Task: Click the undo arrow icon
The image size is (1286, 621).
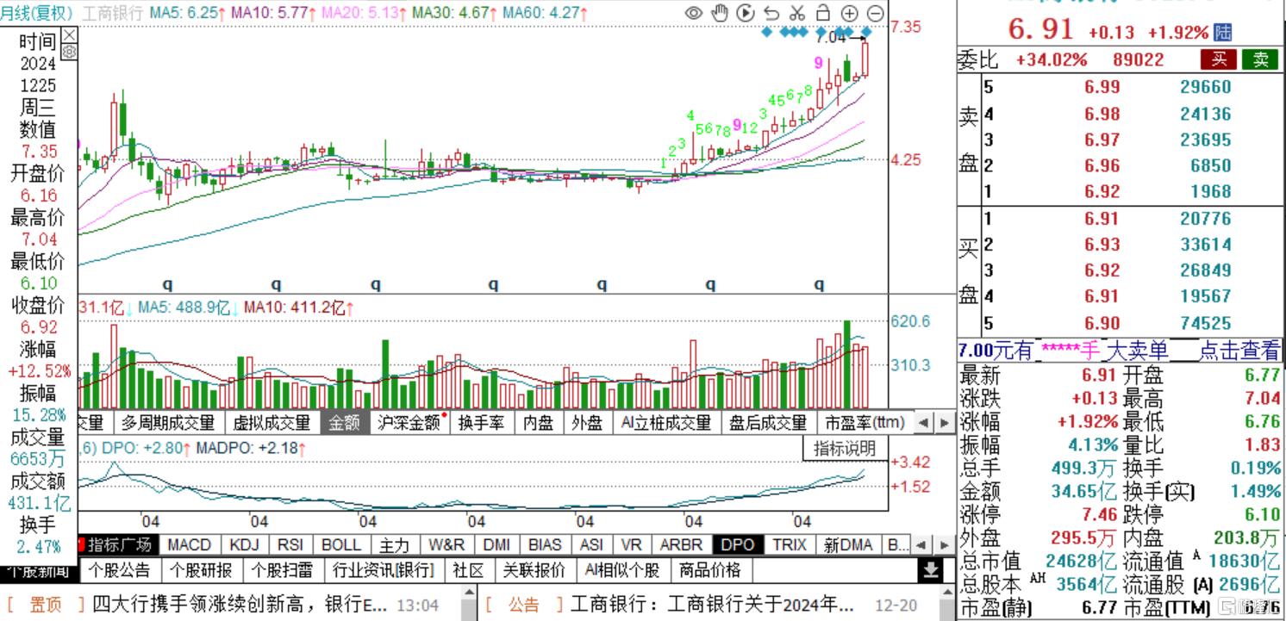Action: point(771,13)
